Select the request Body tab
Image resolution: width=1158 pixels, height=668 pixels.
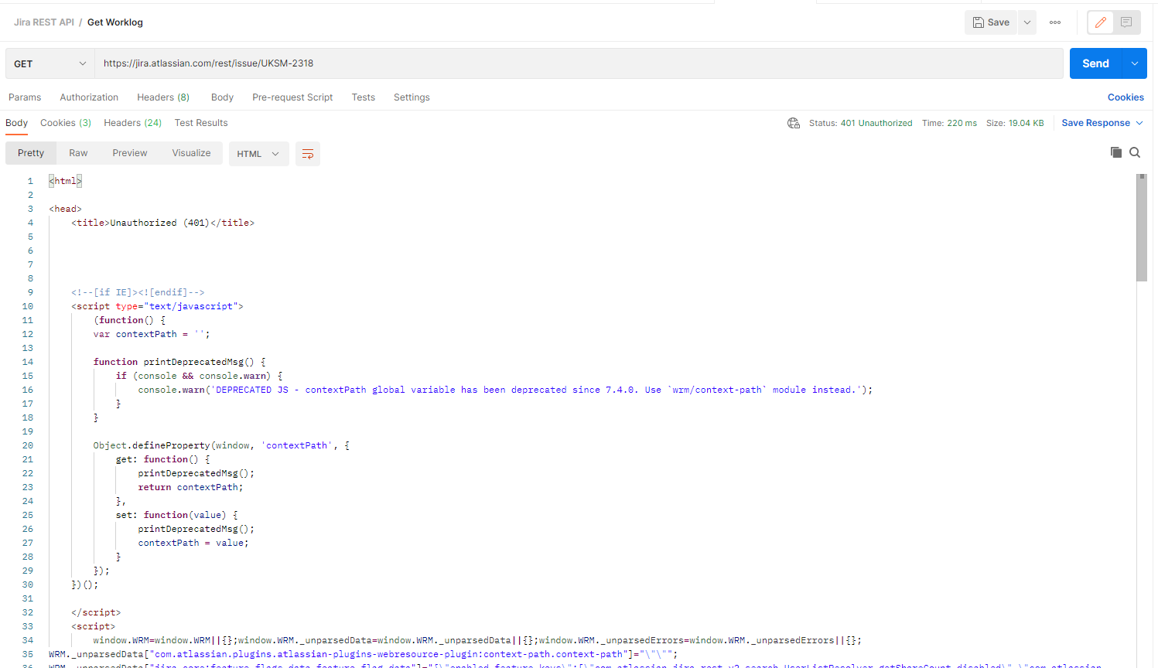coord(222,97)
